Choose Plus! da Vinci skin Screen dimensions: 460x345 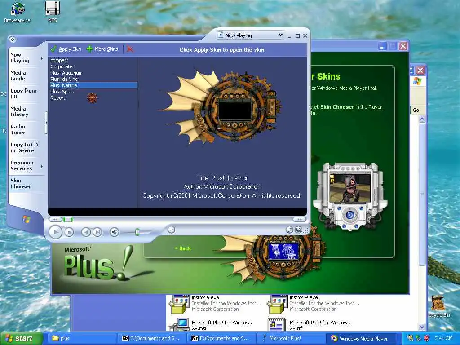(64, 79)
